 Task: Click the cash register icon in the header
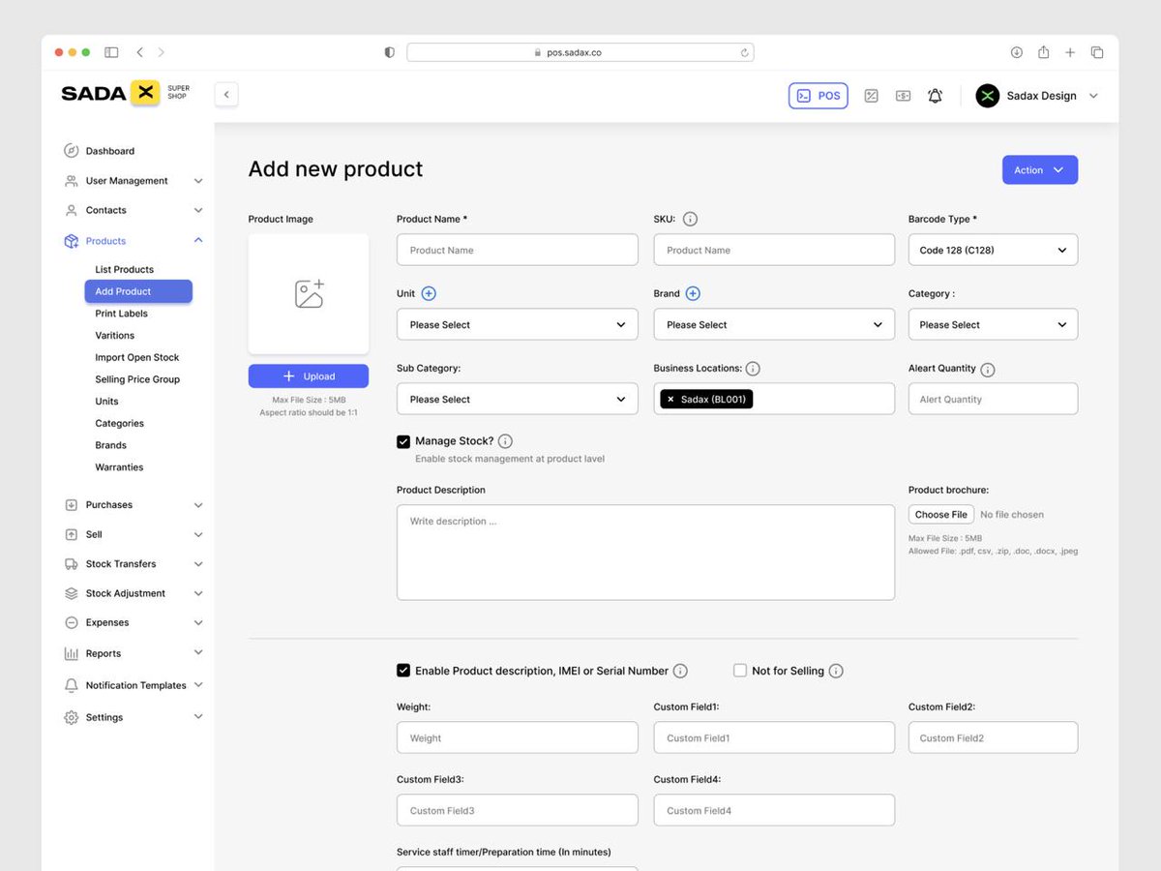(x=903, y=95)
